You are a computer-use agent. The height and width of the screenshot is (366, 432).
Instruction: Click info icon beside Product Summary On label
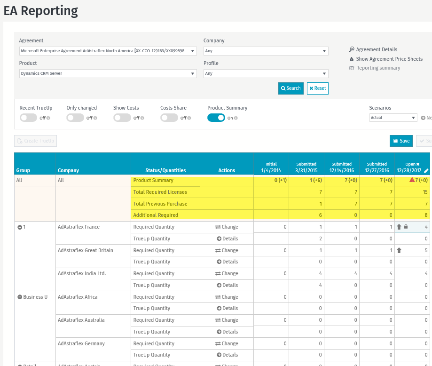tap(236, 118)
